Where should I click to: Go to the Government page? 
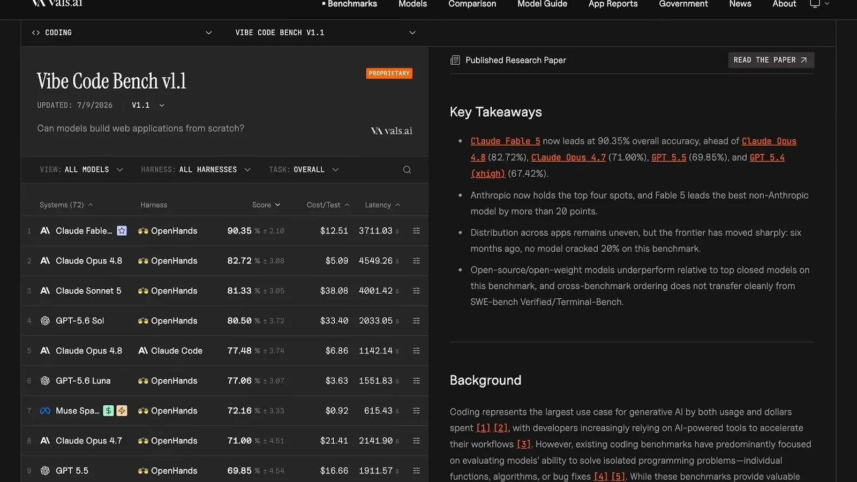[x=683, y=4]
